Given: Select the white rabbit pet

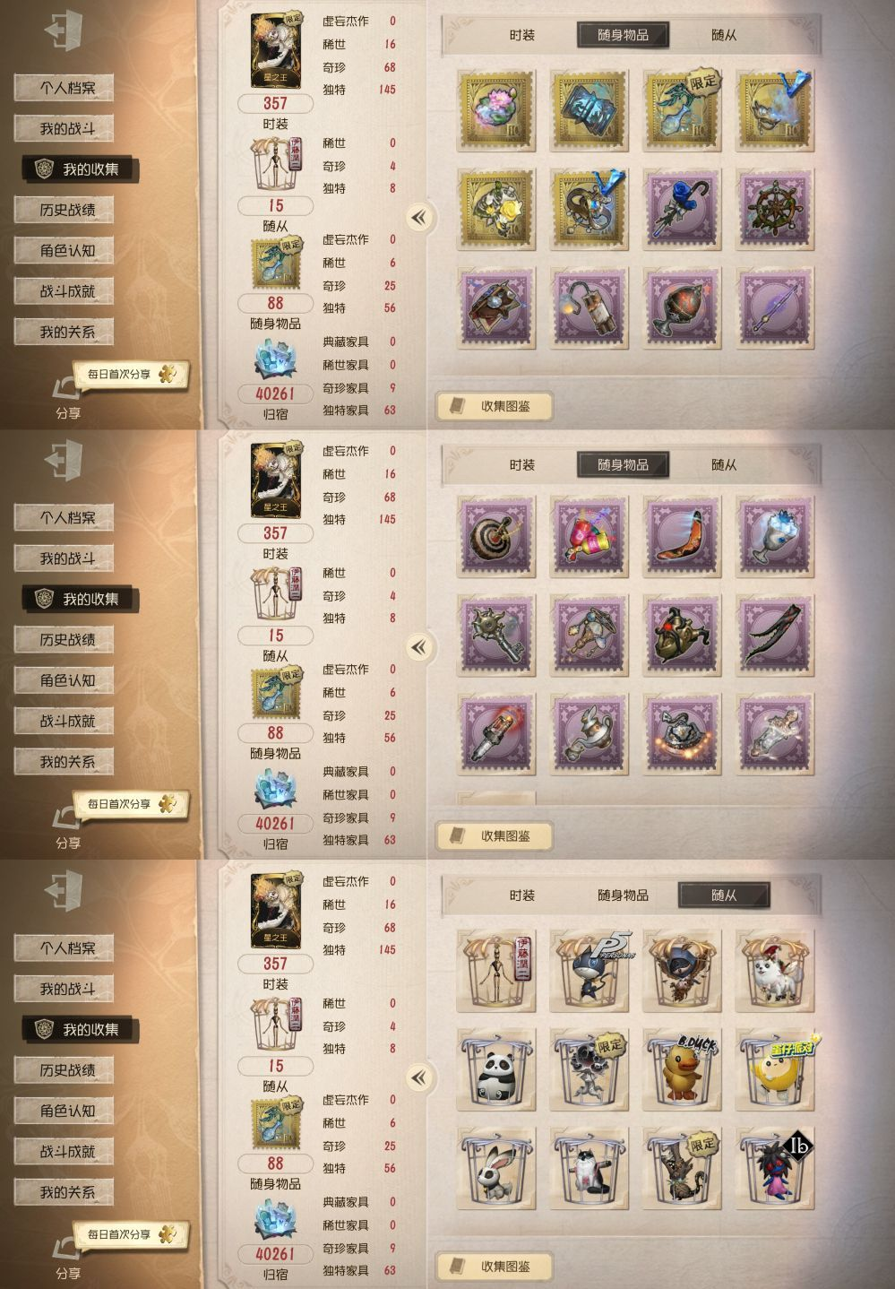Looking at the screenshot, I should point(495,1168).
